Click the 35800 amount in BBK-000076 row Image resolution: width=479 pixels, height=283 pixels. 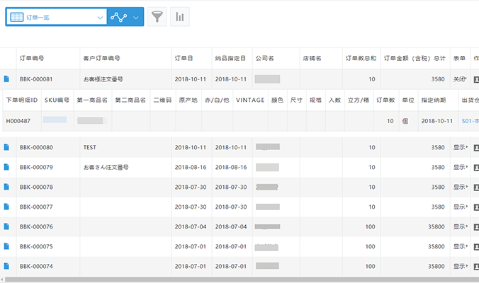coord(436,226)
